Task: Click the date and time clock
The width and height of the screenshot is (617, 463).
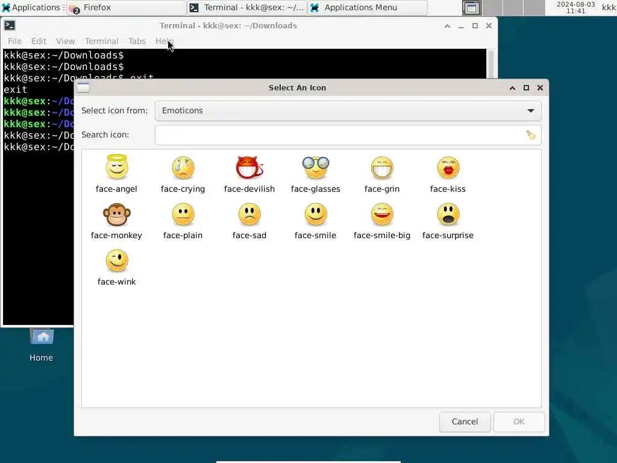Action: (575, 7)
